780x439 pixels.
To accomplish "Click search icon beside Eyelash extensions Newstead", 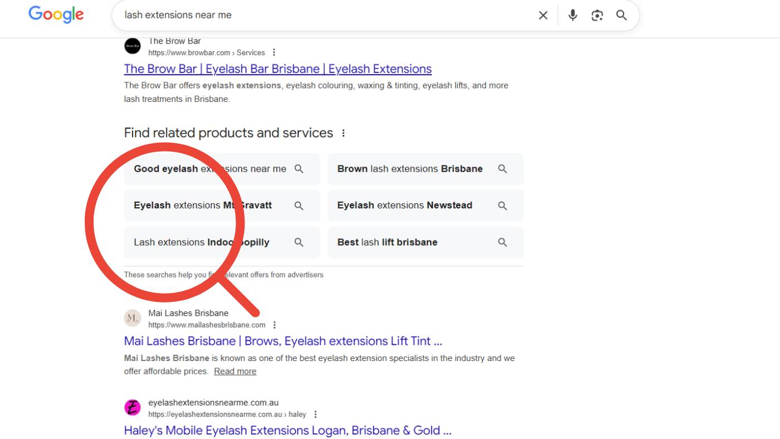I will [x=502, y=206].
